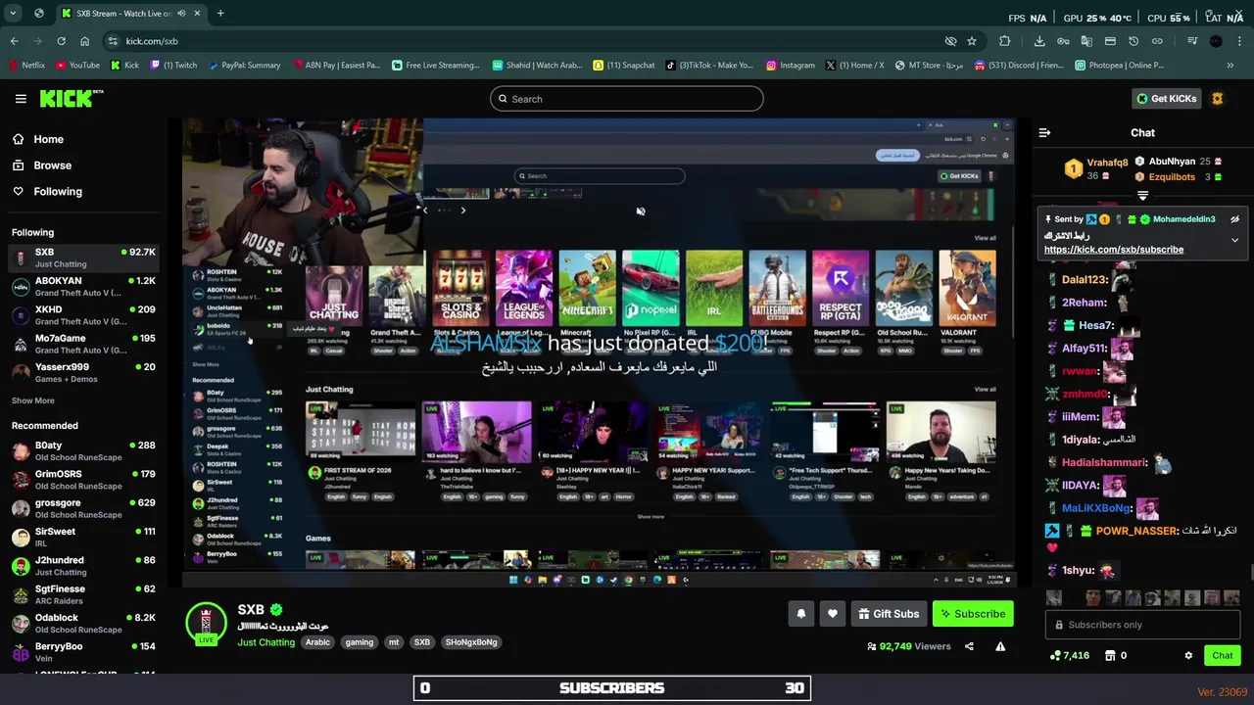Click the SXB channel avatar
This screenshot has height=705, width=1254.
(206, 622)
